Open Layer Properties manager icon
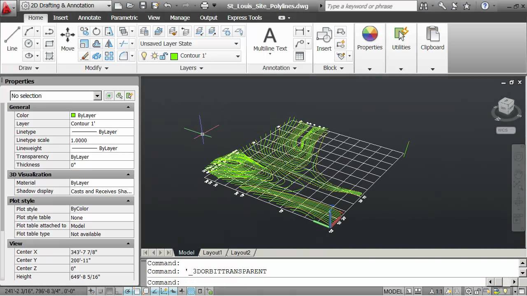This screenshot has width=527, height=296. click(144, 32)
